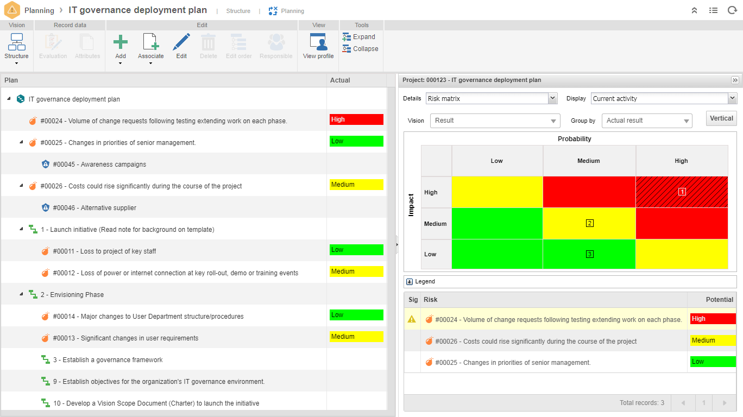This screenshot has width=743, height=417.
Task: Click the bomb icon of #00011 Loss of key staff
Action: click(x=46, y=251)
